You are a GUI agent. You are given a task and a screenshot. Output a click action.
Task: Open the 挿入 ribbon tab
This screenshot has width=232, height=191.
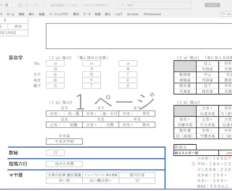(31, 14)
